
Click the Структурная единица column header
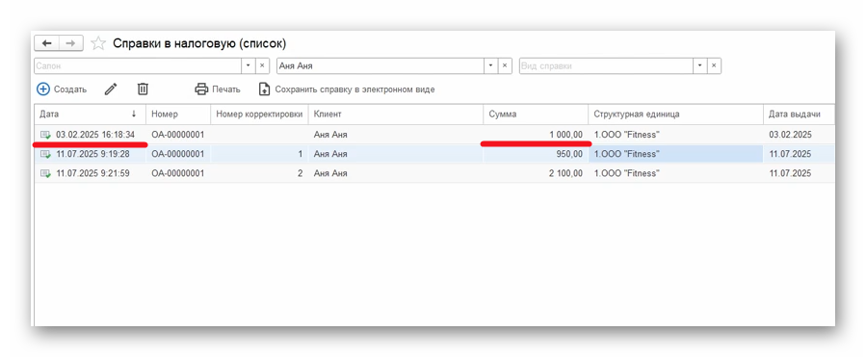point(675,115)
